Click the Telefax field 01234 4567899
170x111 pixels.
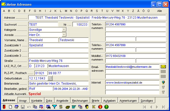point(136,45)
